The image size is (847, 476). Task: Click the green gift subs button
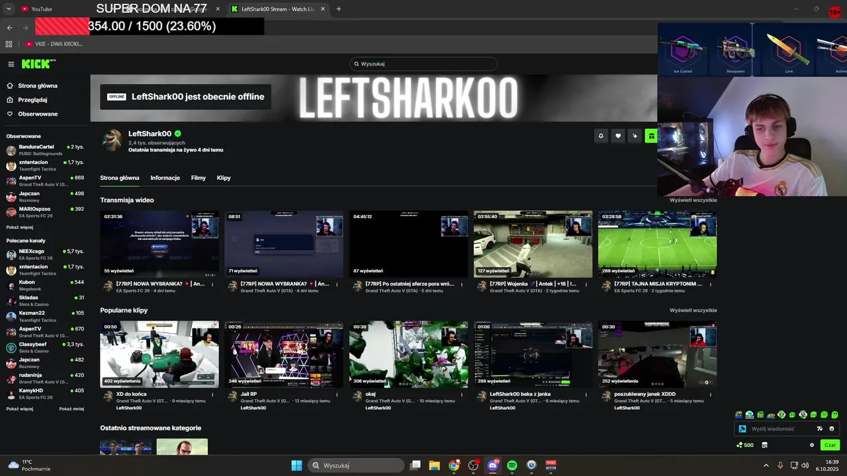pos(651,136)
